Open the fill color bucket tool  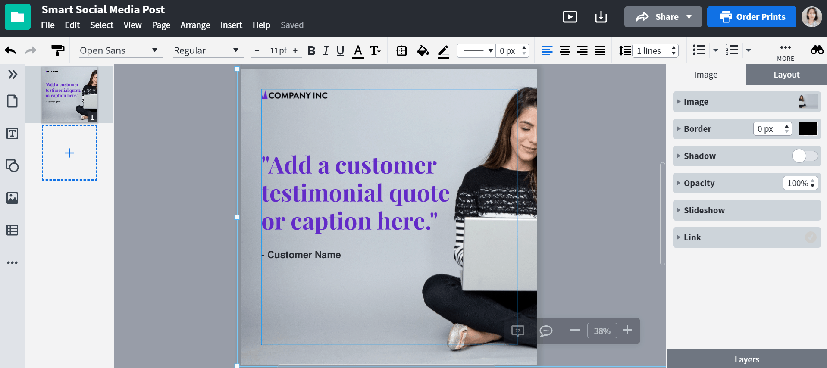click(x=423, y=51)
